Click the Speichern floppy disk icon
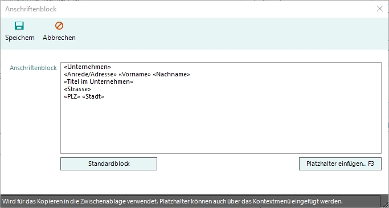The width and height of the screenshot is (389, 208). point(19,26)
